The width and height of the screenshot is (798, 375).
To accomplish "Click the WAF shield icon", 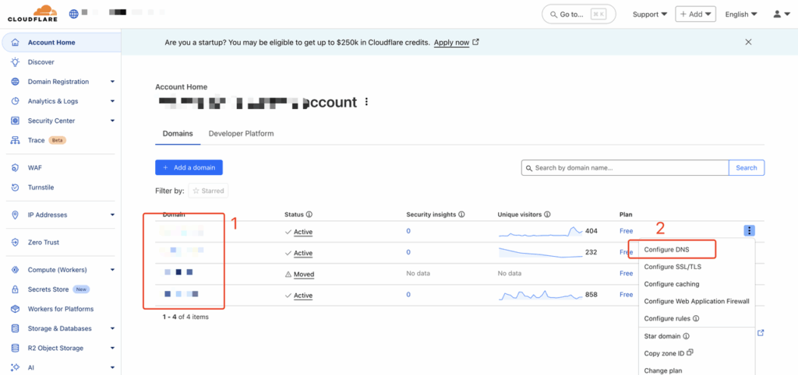I will (x=16, y=168).
